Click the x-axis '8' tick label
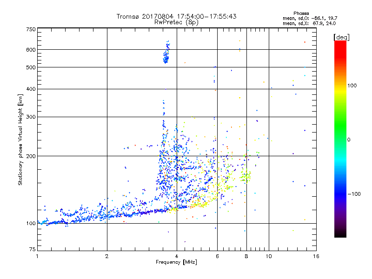 [x=246, y=256]
